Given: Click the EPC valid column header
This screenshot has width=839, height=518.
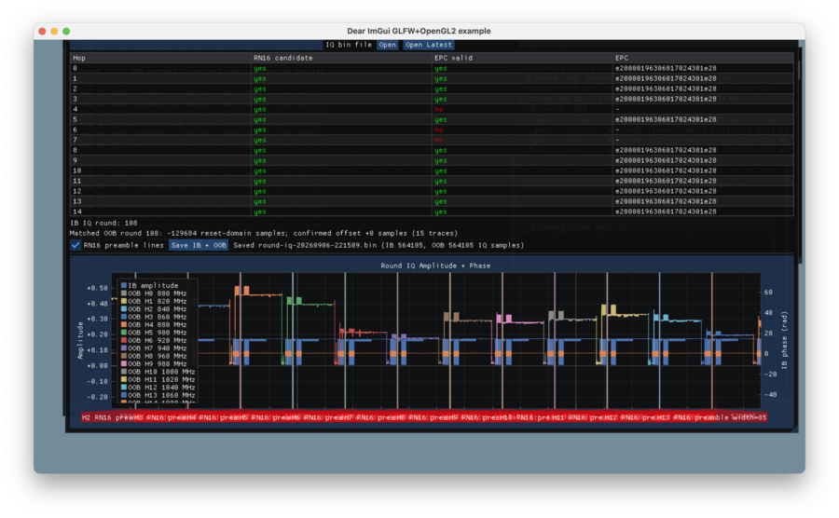Looking at the screenshot, I should tap(522, 58).
